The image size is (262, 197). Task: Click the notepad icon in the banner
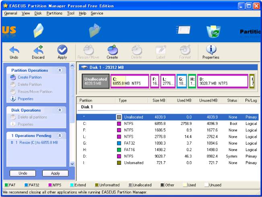point(183,30)
